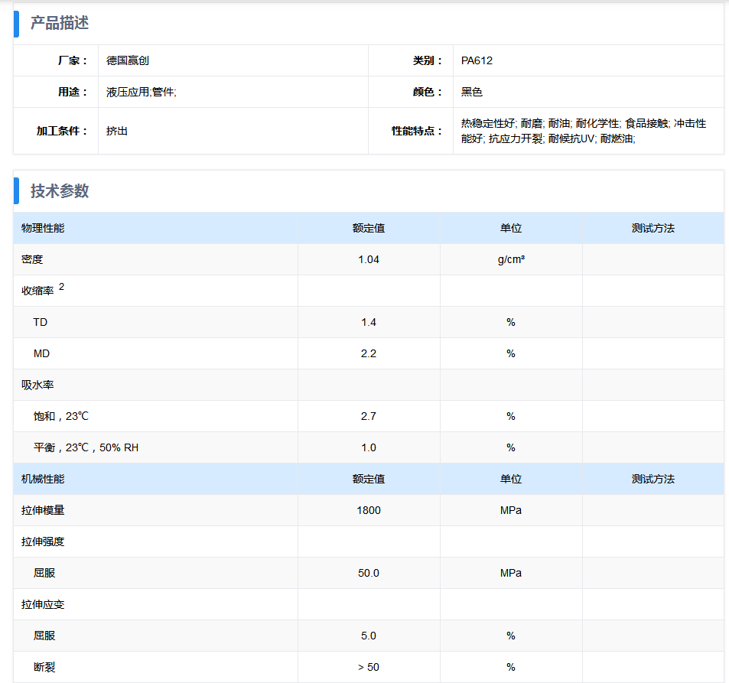Click the 机械性能 table header
The width and height of the screenshot is (729, 683).
43,479
